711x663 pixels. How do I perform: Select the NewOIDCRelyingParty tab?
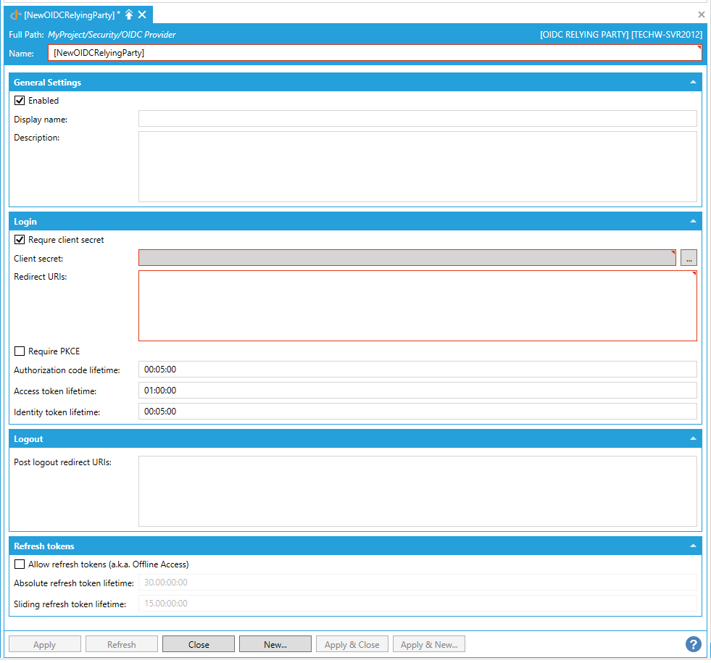[69, 14]
